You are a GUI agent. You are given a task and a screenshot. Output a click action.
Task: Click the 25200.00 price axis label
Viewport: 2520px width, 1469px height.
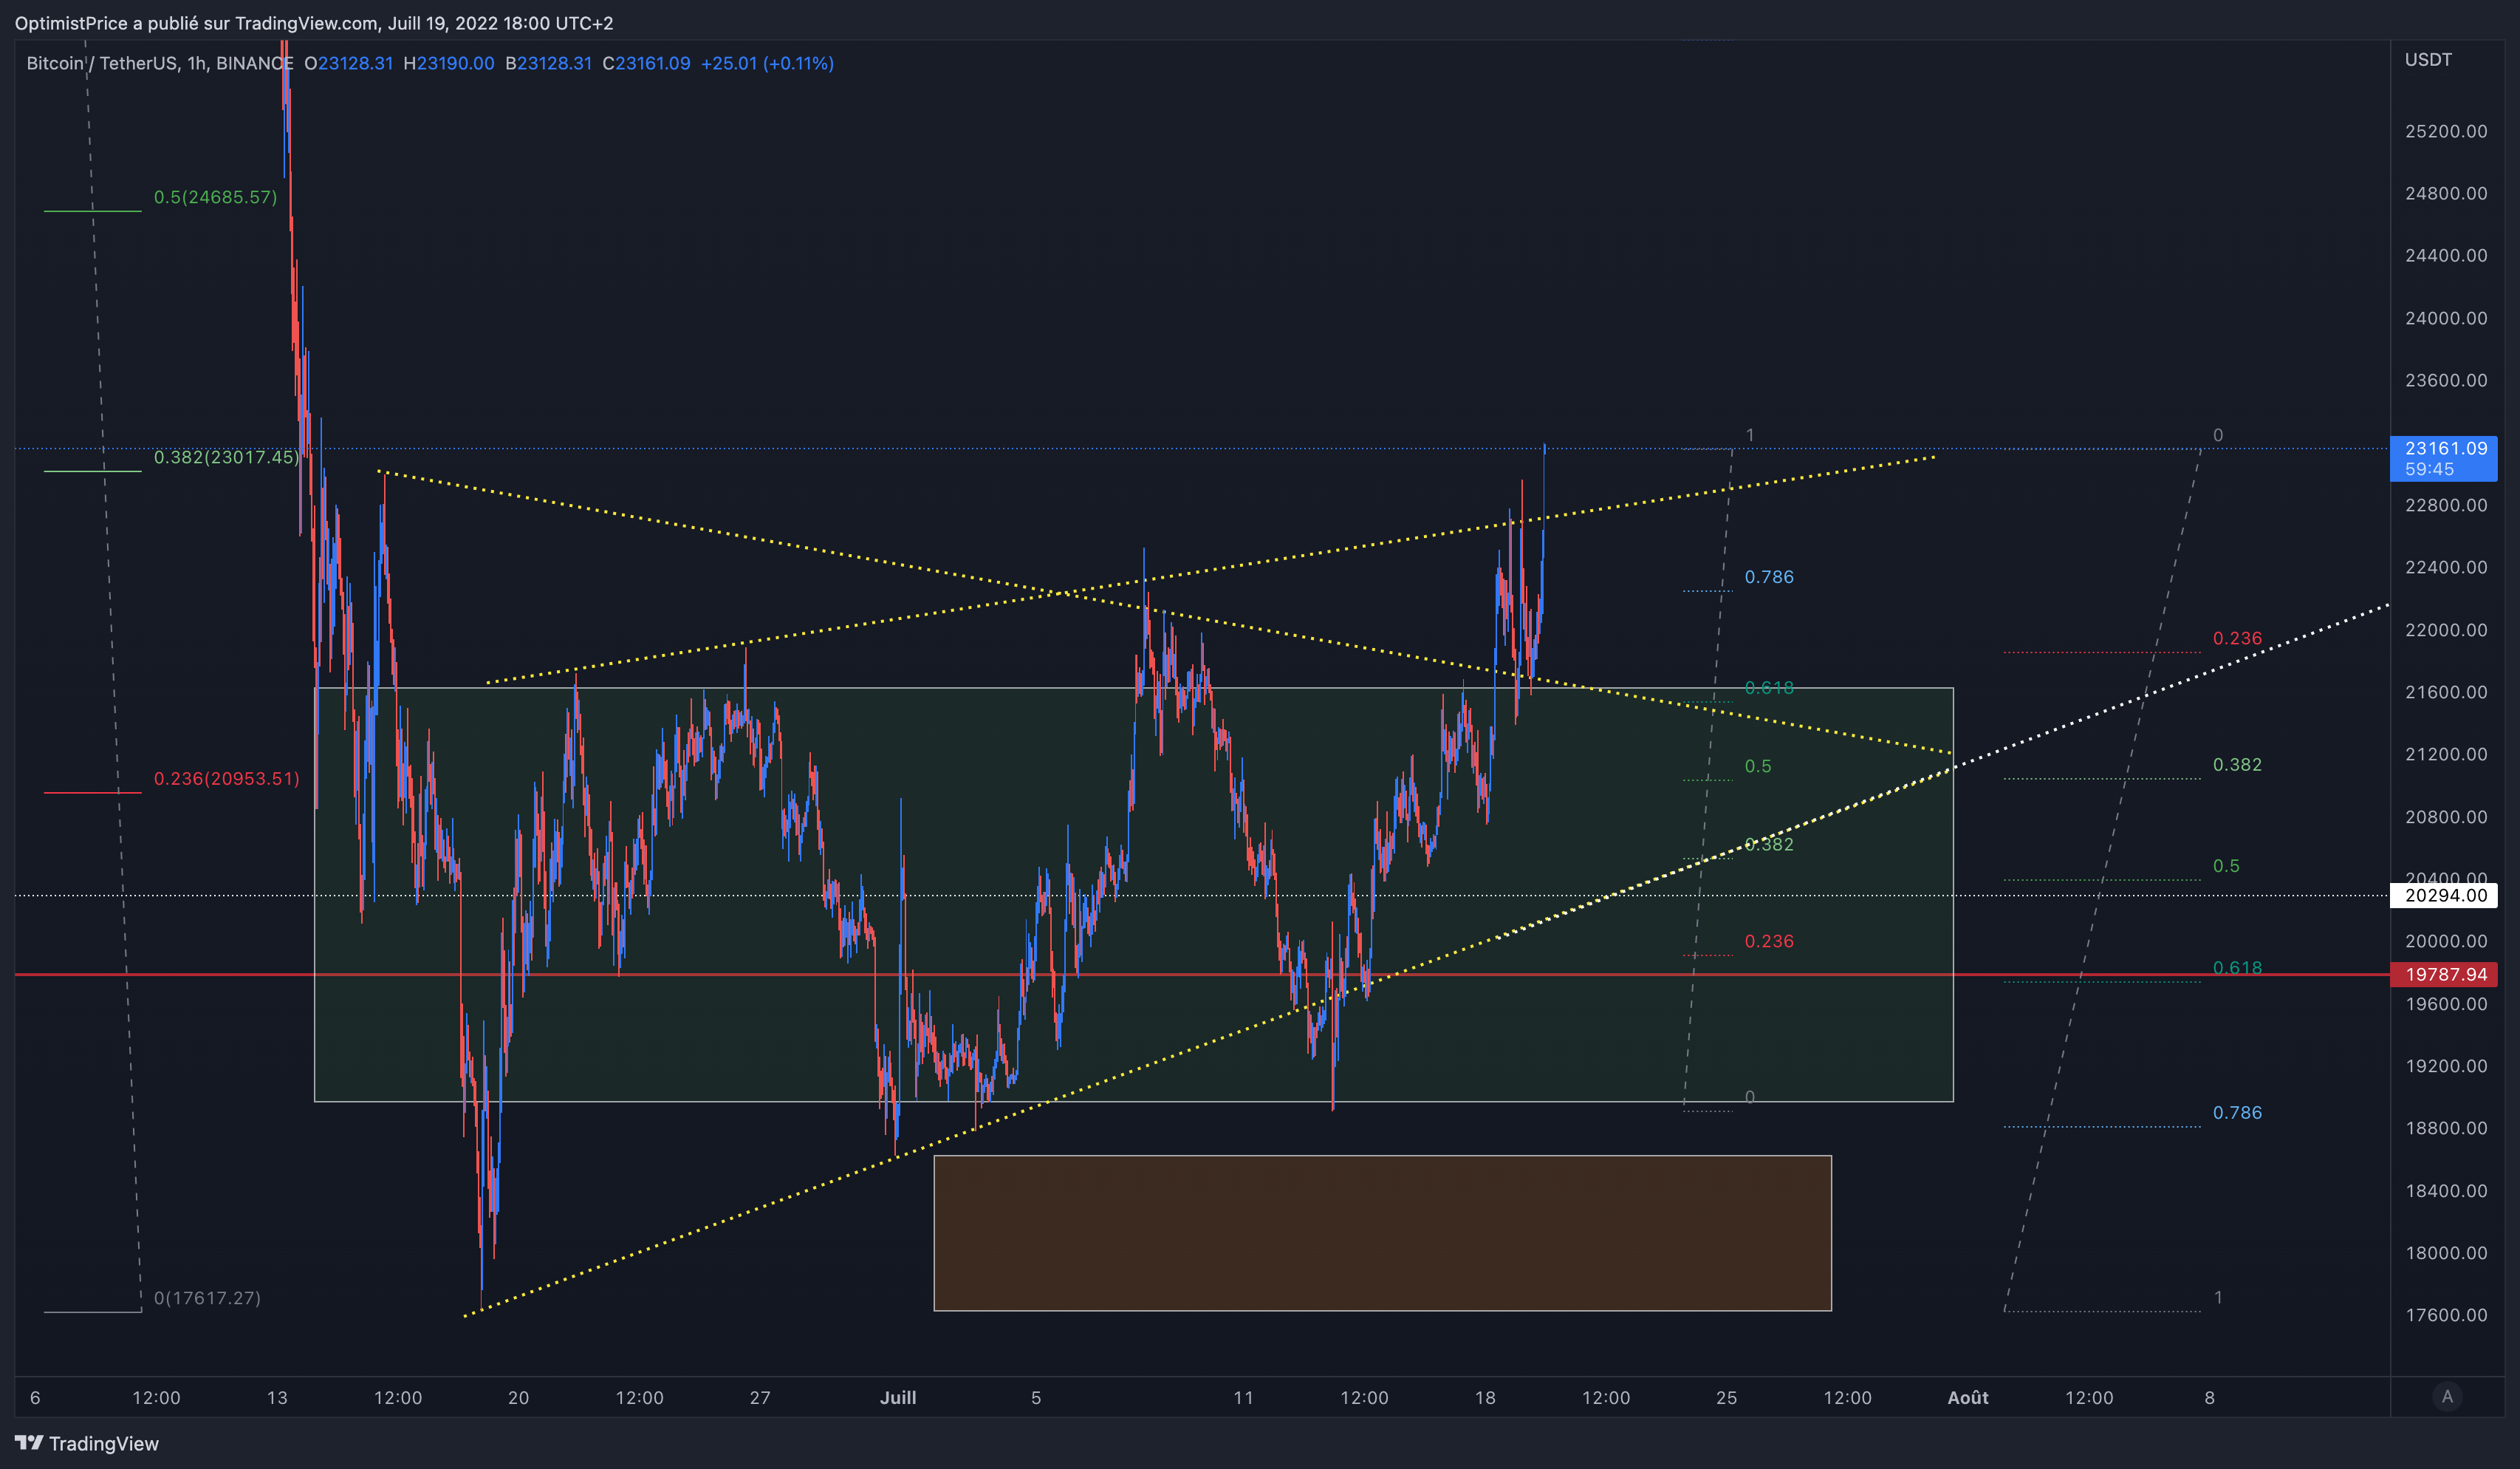pyautogui.click(x=2446, y=131)
